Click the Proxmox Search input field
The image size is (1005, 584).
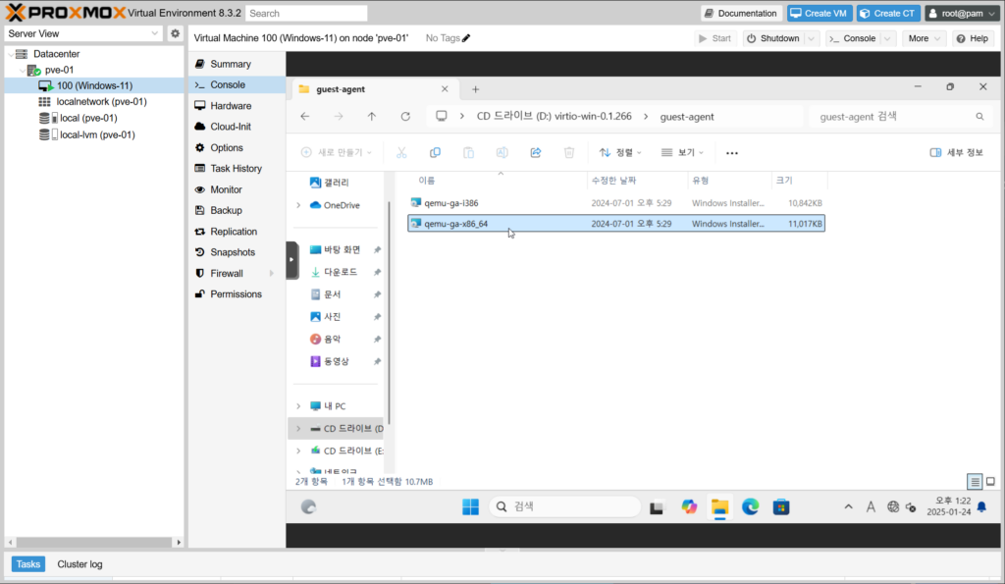pyautogui.click(x=306, y=13)
